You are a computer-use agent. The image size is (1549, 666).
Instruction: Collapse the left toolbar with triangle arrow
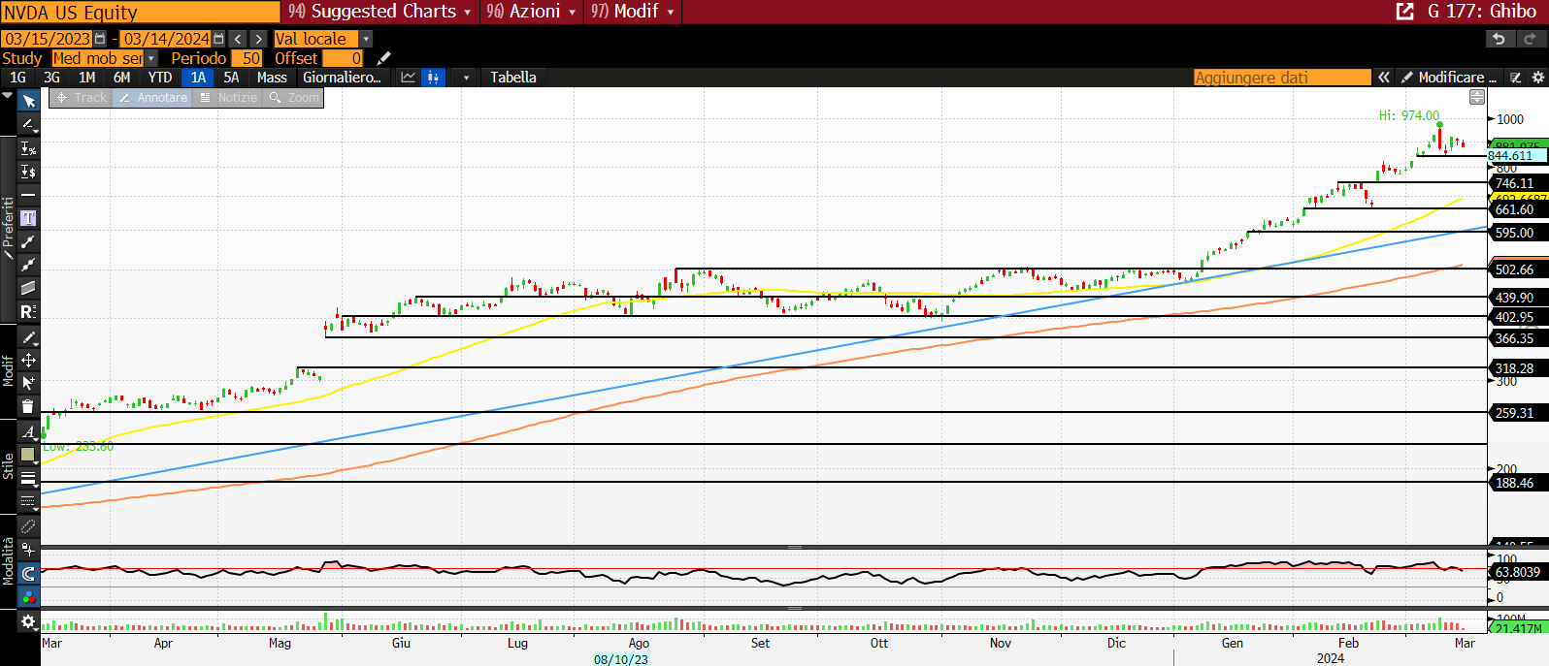(x=8, y=97)
